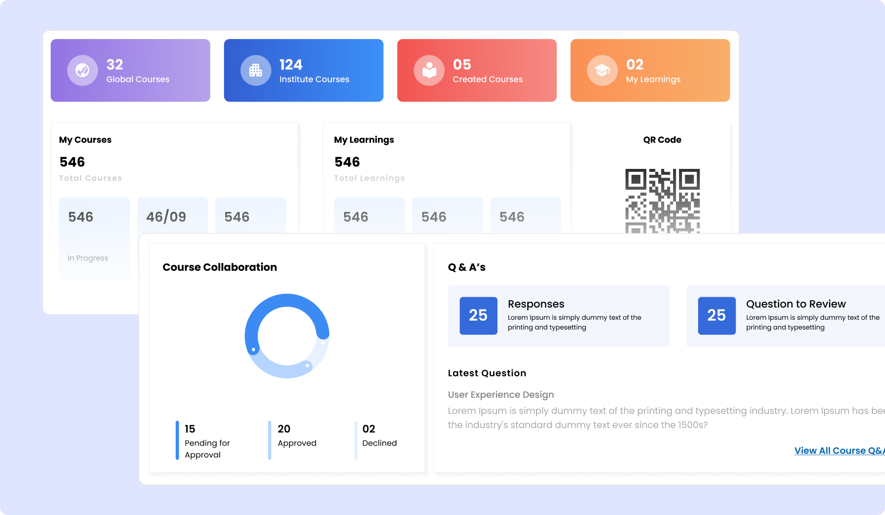The image size is (885, 515).
Task: Click the blue 25 badge beside Question to Review
Action: pos(717,315)
